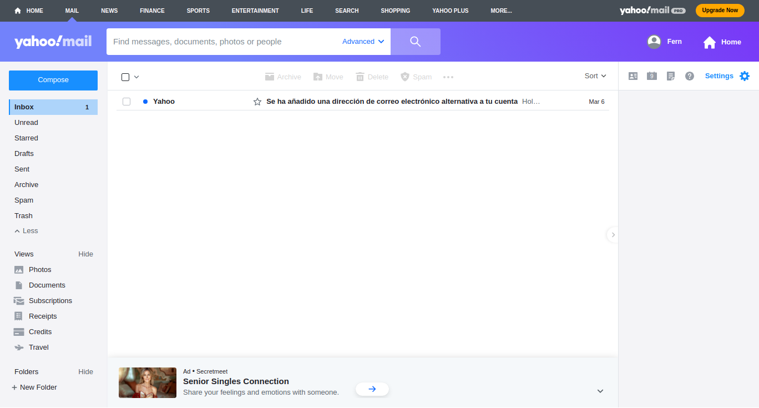Click the search messages input field
759x408 pixels.
coord(222,42)
